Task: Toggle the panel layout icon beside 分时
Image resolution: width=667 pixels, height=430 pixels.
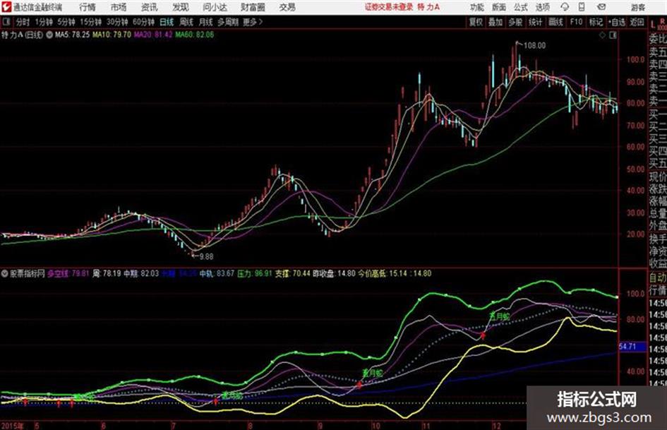Action: 6,22
